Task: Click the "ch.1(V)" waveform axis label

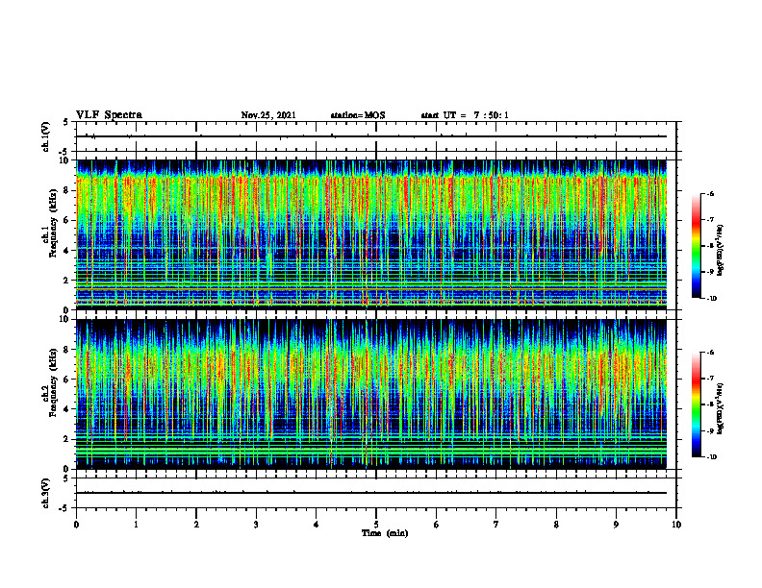Action: click(x=46, y=136)
